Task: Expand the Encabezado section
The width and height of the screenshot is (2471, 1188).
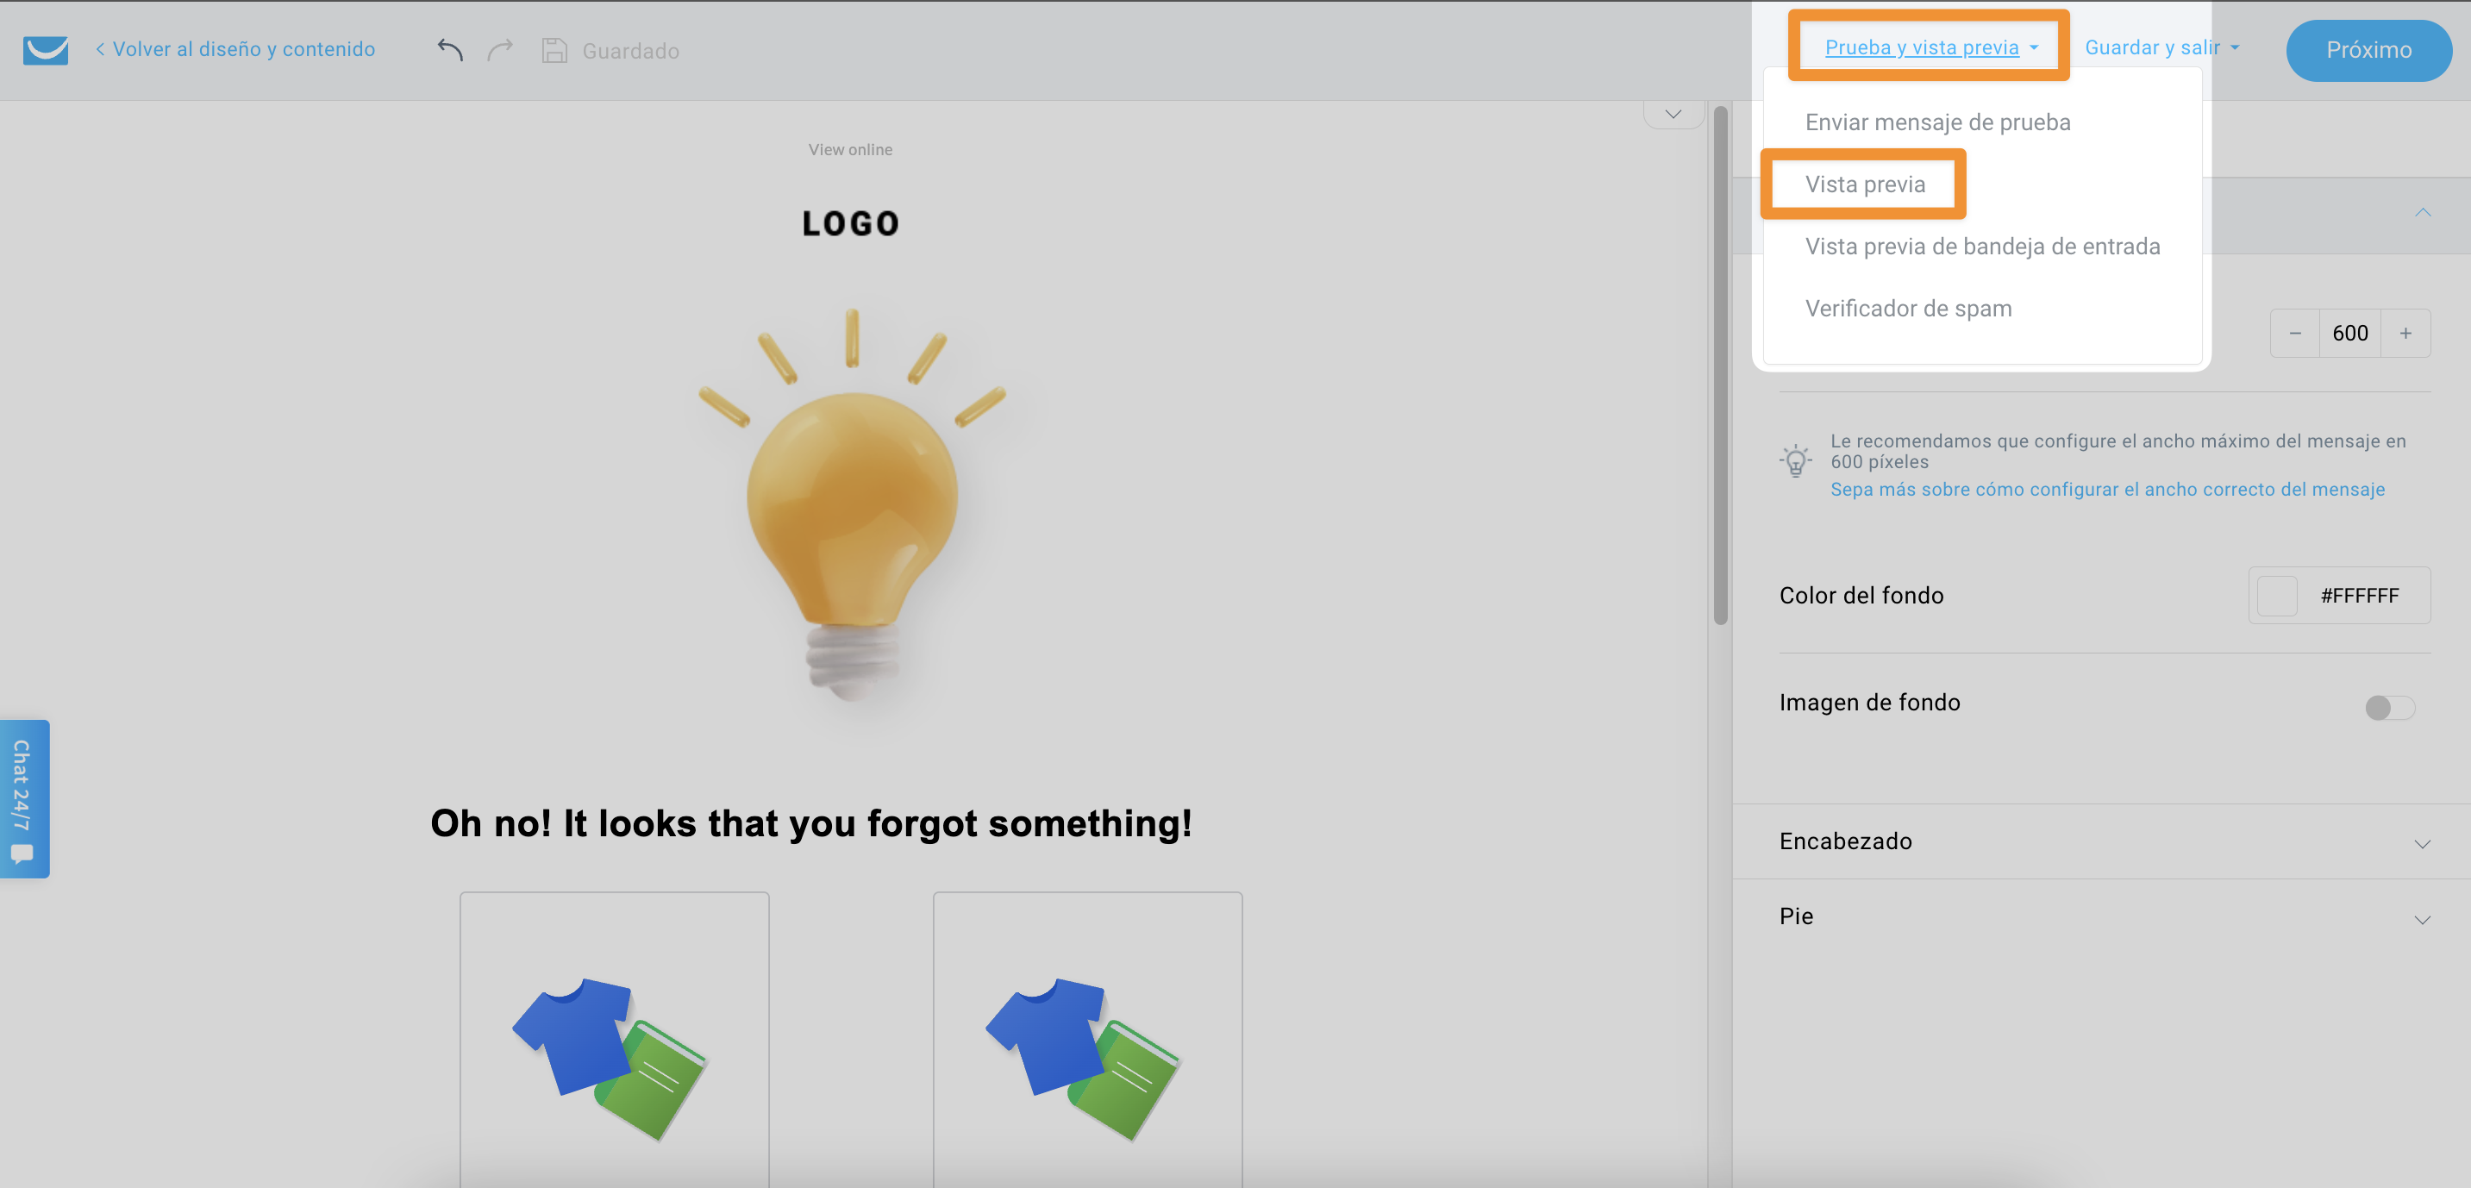Action: pos(2101,841)
